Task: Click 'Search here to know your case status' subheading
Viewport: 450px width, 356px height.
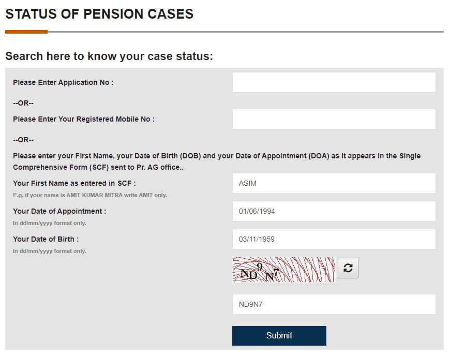Action: click(109, 56)
